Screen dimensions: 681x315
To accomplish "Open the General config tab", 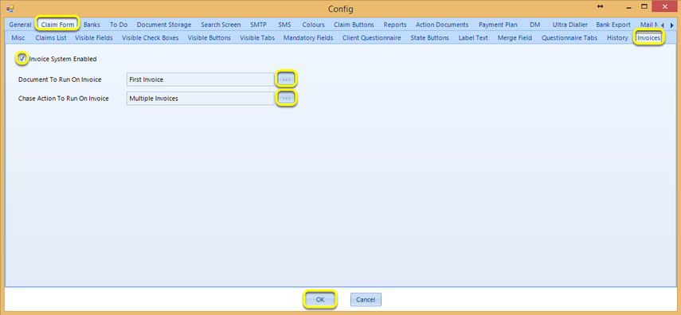I will 20,25.
